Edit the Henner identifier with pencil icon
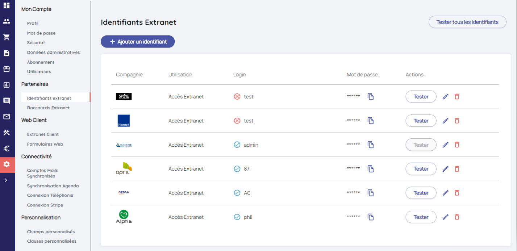Viewport: 517px width, 251px height. tap(446, 121)
